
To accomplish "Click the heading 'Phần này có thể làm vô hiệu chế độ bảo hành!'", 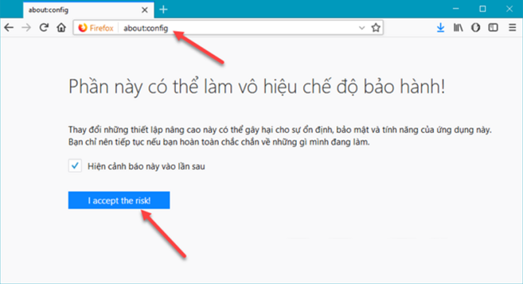I will tap(257, 87).
